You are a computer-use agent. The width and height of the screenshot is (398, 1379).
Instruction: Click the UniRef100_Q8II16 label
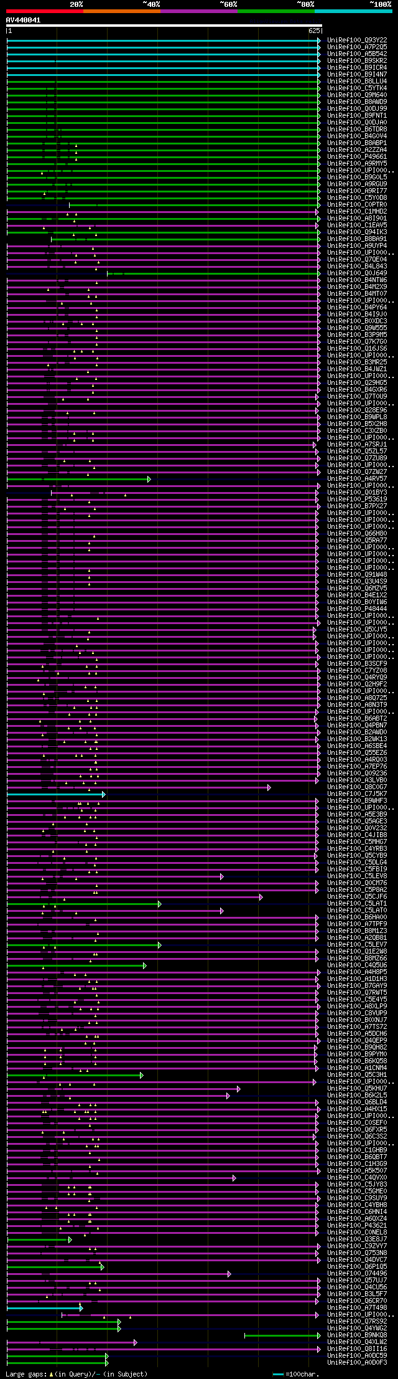(x=357, y=1349)
